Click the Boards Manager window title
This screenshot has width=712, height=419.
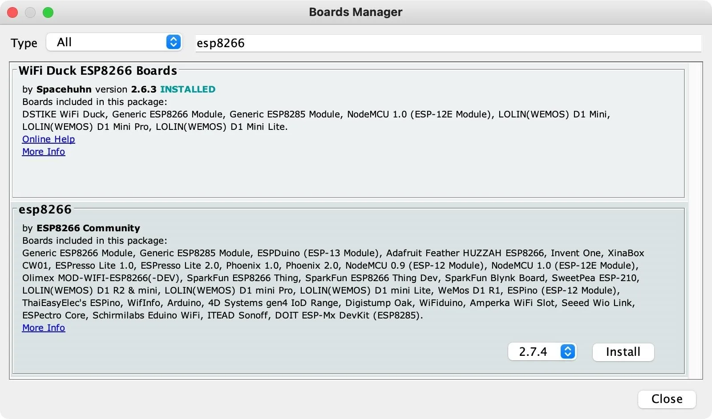[x=356, y=12]
